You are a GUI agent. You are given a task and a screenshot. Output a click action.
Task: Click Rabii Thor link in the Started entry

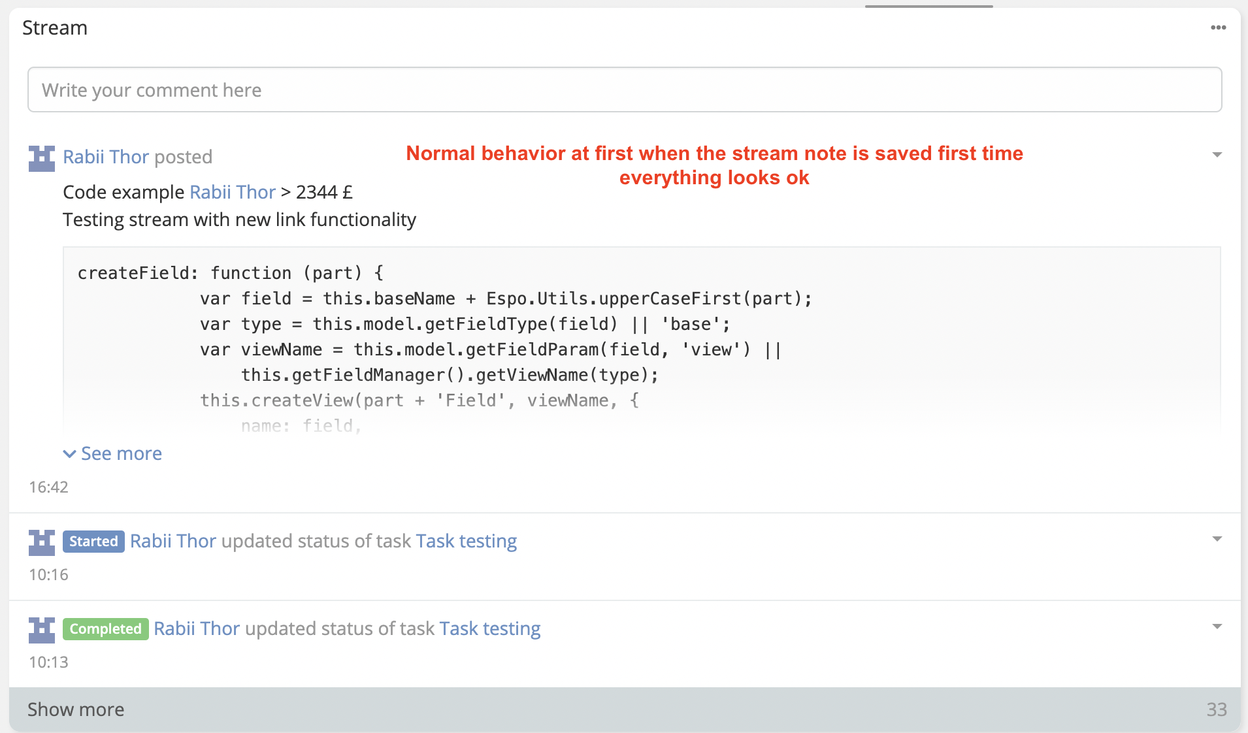pyautogui.click(x=172, y=541)
